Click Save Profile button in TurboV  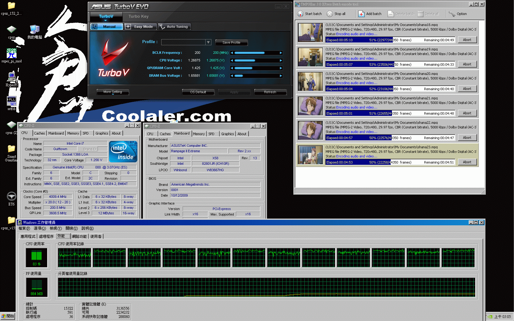coord(231,42)
